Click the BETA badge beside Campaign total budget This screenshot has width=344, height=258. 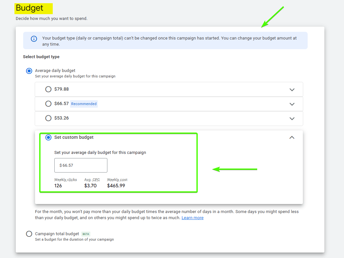[x=86, y=234]
